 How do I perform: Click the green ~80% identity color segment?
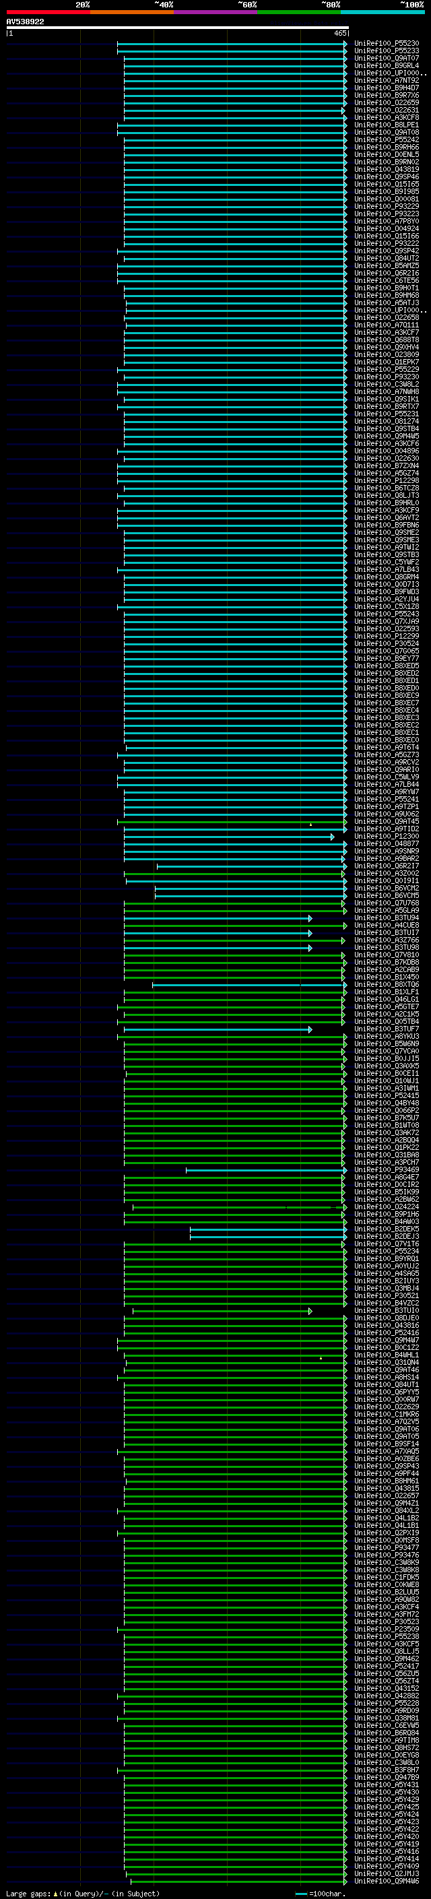point(299,12)
